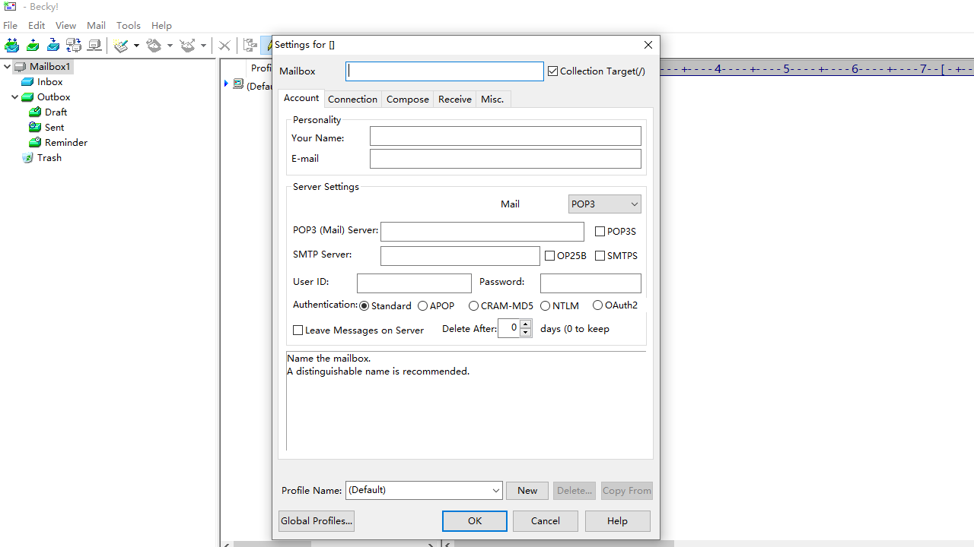Click the send queued mail icon
This screenshot has height=547, width=974.
click(33, 46)
